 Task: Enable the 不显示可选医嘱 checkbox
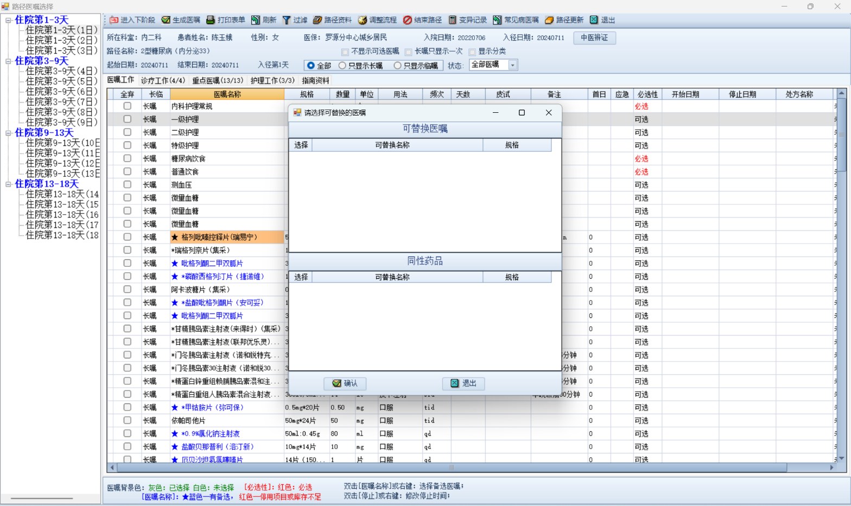pyautogui.click(x=345, y=52)
